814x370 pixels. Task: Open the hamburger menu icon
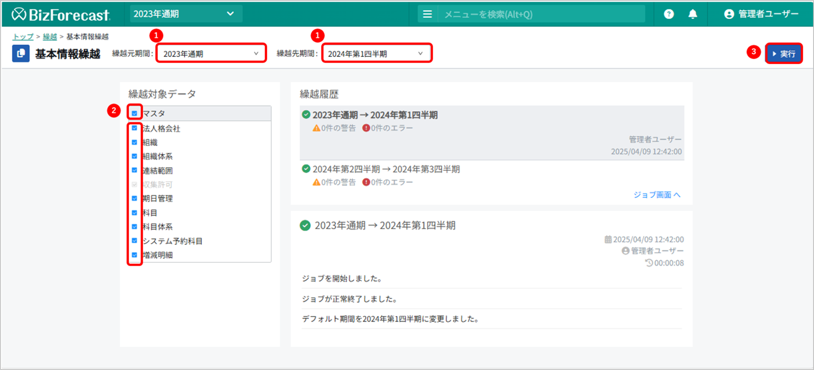point(427,14)
